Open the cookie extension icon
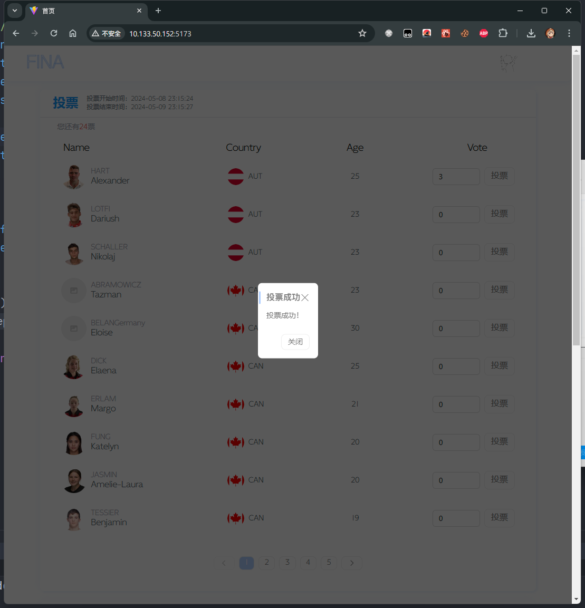The width and height of the screenshot is (585, 608). click(465, 33)
